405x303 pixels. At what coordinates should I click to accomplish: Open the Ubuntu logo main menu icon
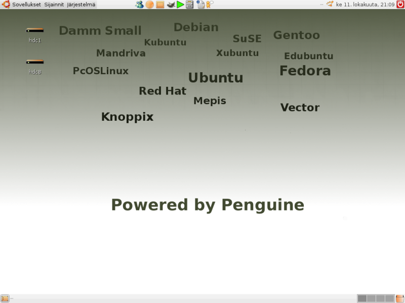click(6, 5)
